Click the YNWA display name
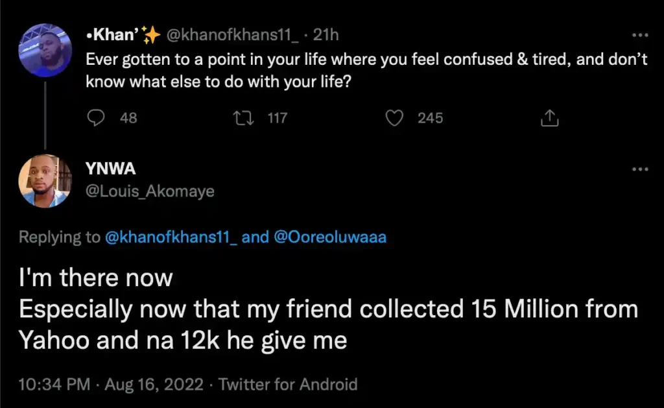The height and width of the screenshot is (408, 664). click(110, 169)
